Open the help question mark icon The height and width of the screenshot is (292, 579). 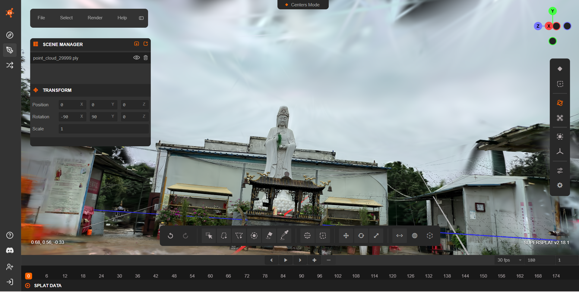10,235
